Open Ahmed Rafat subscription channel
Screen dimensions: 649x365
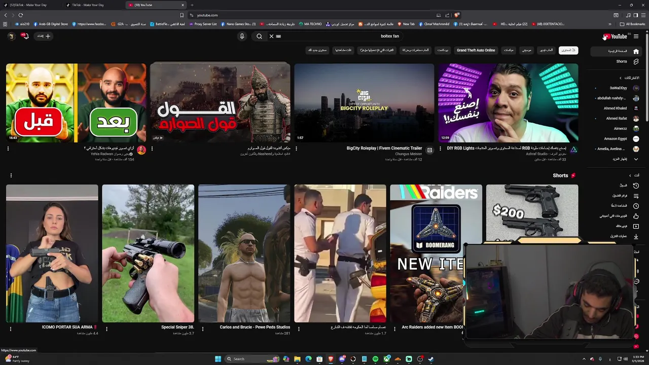617,119
